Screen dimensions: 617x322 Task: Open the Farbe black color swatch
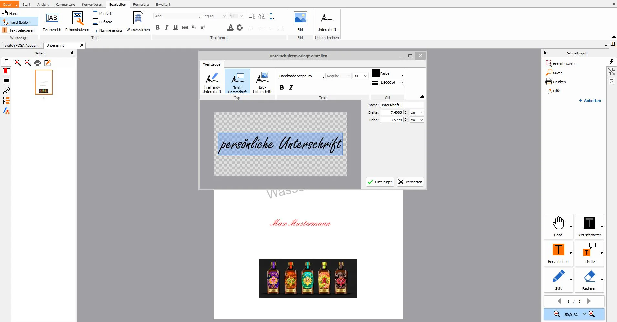376,73
